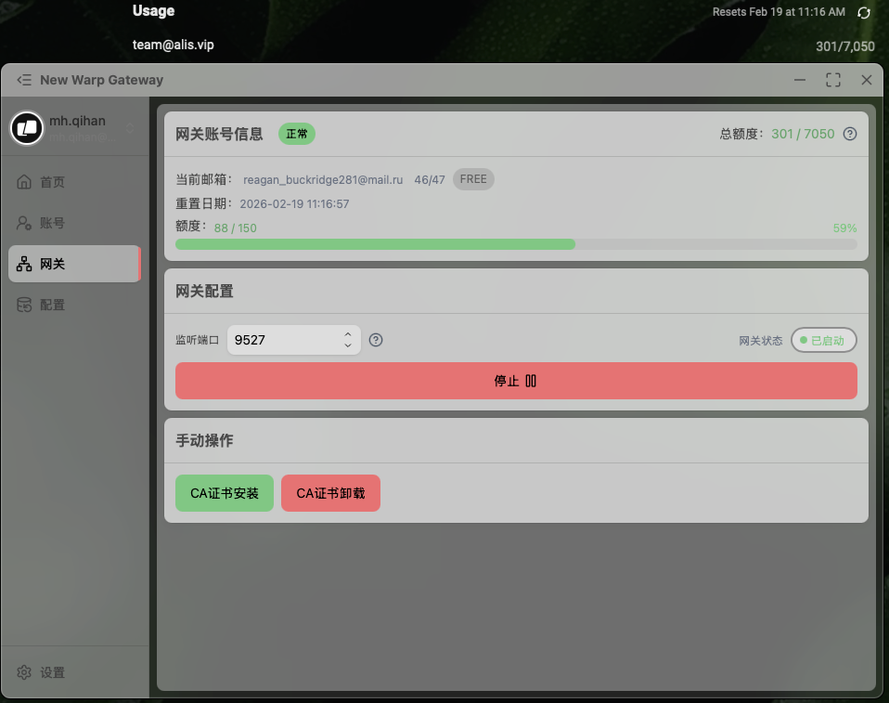This screenshot has height=703, width=889.
Task: Click 301/7,050 in the Usage window
Action: pos(845,46)
